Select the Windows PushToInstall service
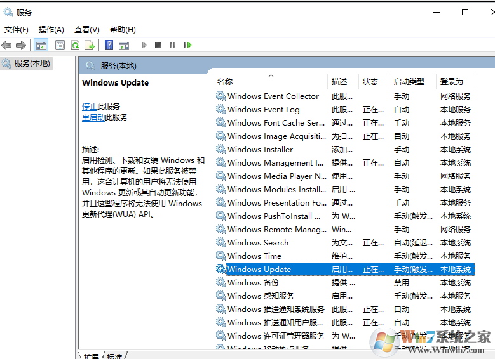 coord(345,216)
